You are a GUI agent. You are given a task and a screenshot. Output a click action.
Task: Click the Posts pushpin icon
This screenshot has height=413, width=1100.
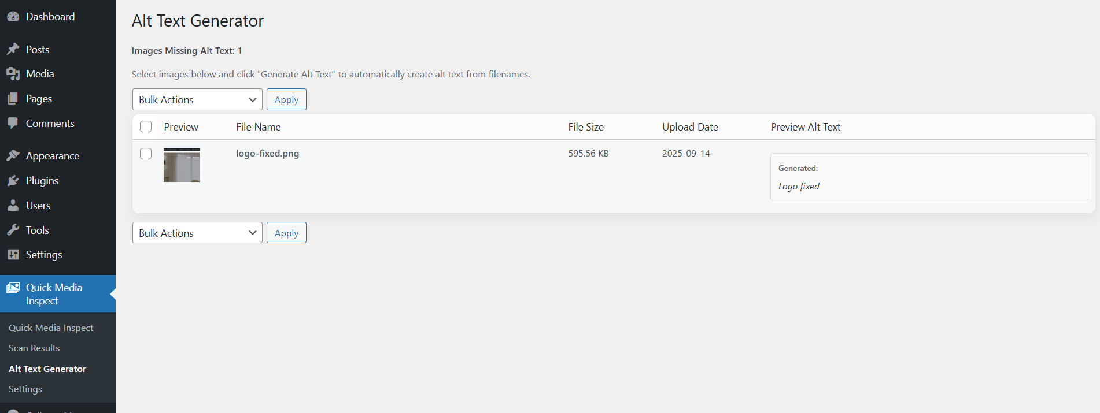point(13,50)
